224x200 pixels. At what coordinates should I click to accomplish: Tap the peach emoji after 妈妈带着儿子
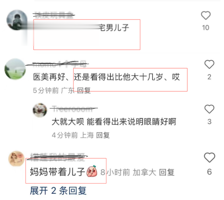click(92, 171)
